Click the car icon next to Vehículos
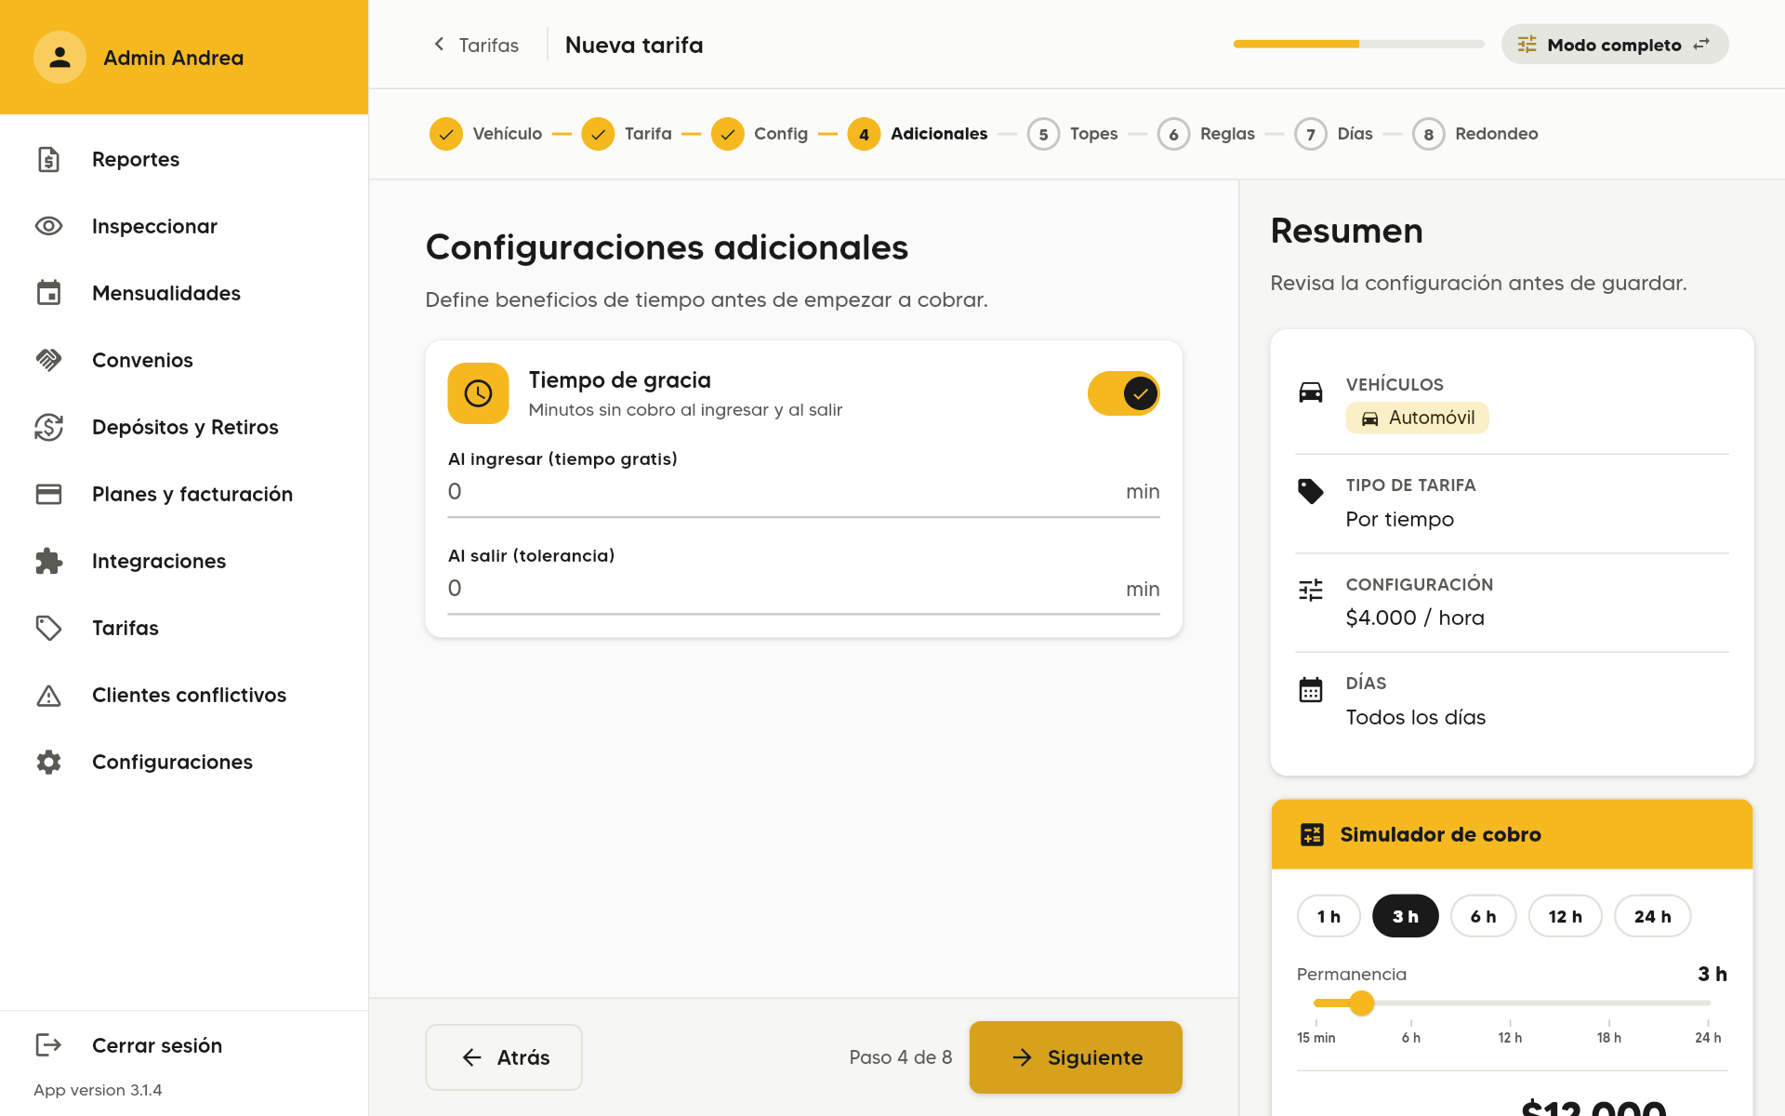 (1311, 392)
